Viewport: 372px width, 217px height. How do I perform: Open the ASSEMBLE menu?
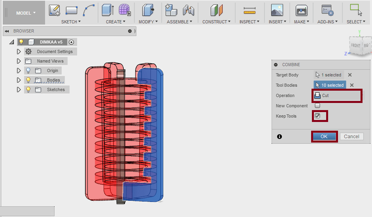click(x=179, y=22)
